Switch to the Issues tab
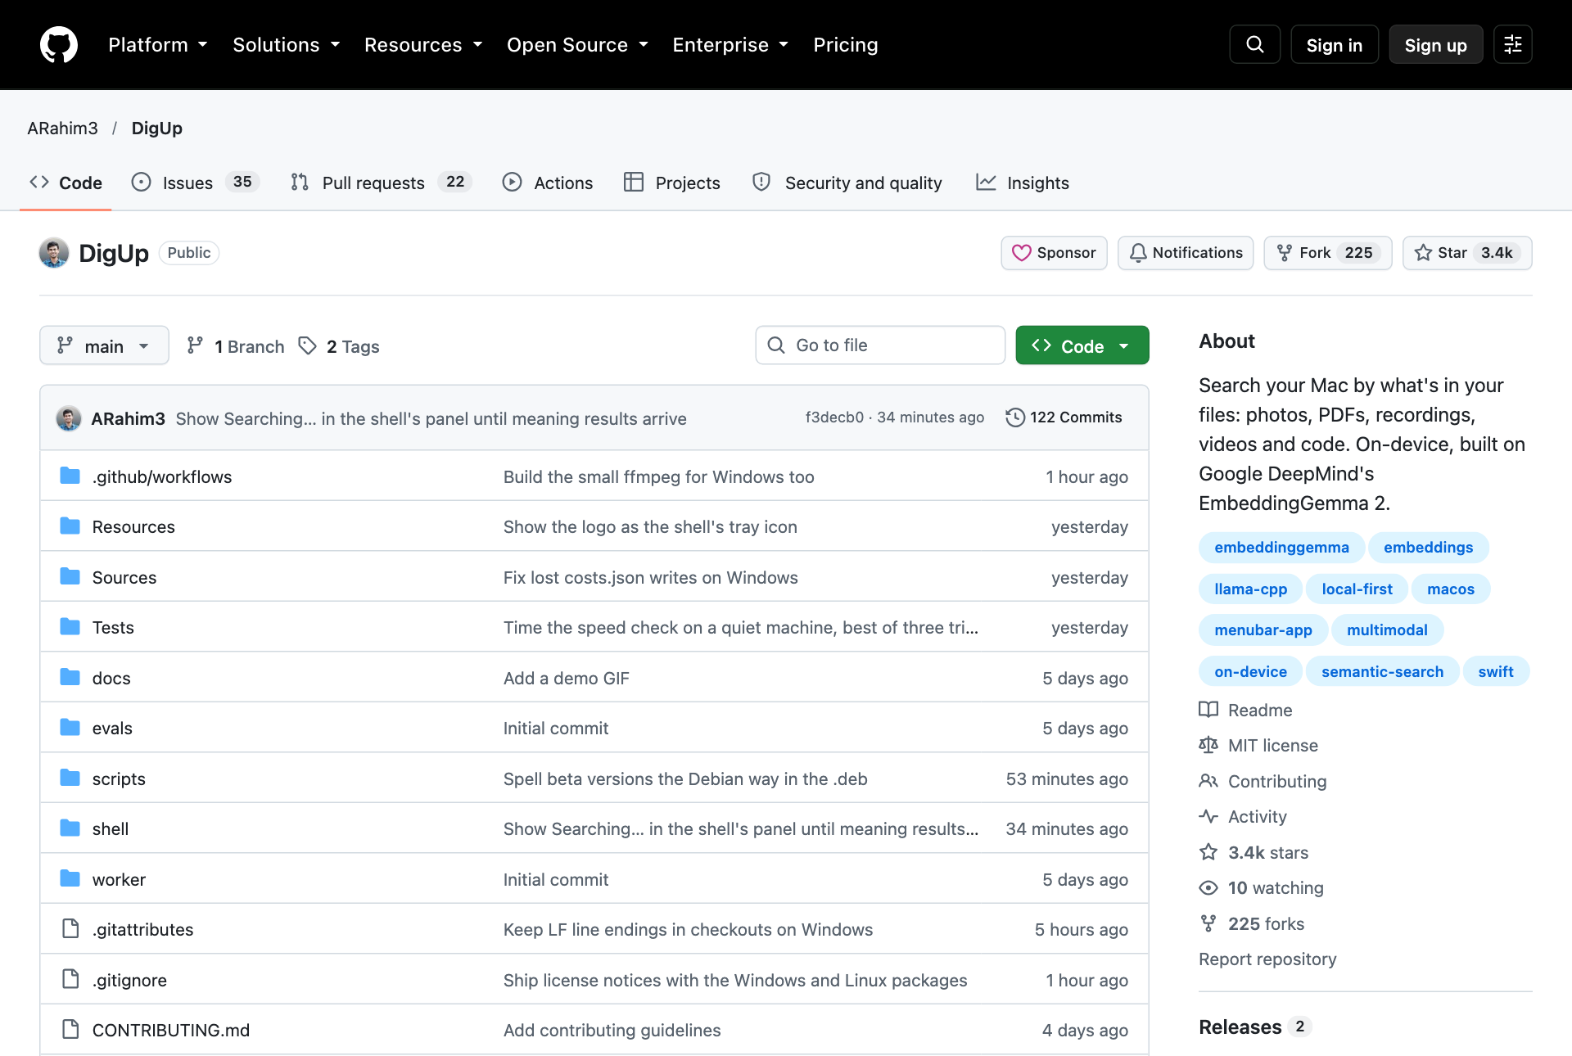 coord(196,183)
